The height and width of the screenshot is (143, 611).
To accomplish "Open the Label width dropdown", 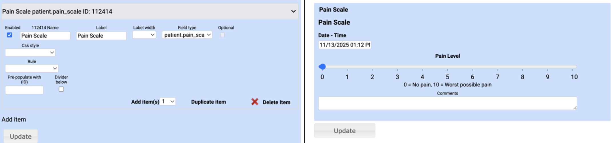I will pos(144,35).
